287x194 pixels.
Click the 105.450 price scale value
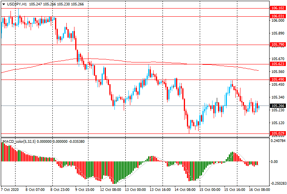click(278, 85)
